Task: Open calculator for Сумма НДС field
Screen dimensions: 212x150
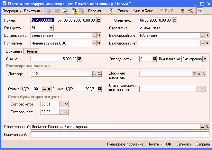Action: pos(99,89)
